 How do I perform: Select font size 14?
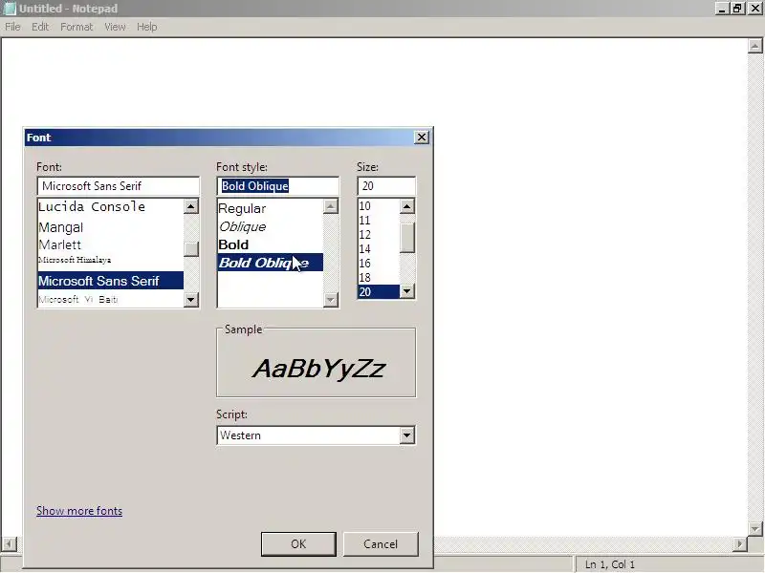tap(379, 249)
